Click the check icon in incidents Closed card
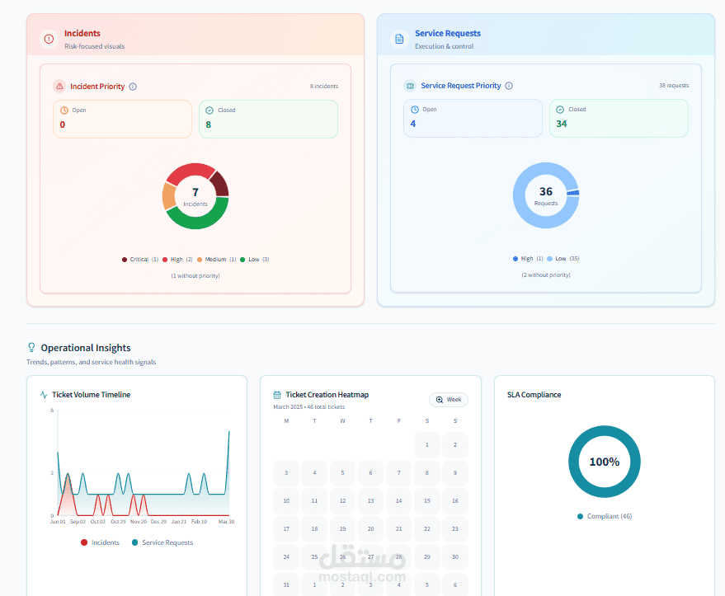Screen dimensions: 725x596 [209, 110]
